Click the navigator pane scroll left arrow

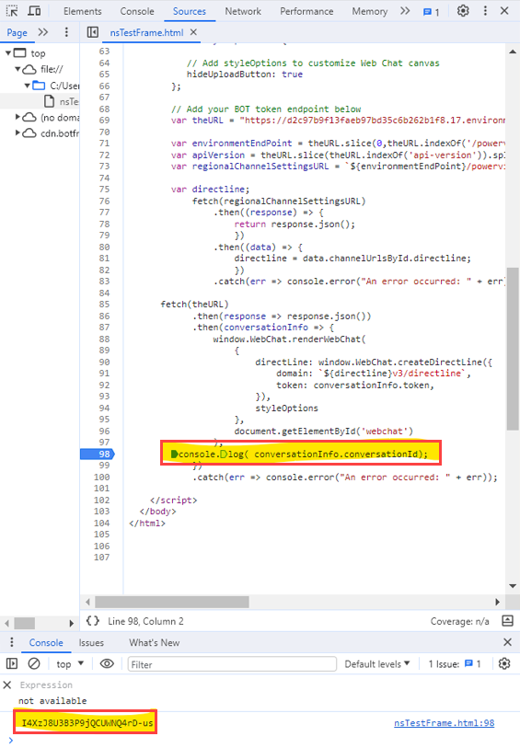pos(7,623)
